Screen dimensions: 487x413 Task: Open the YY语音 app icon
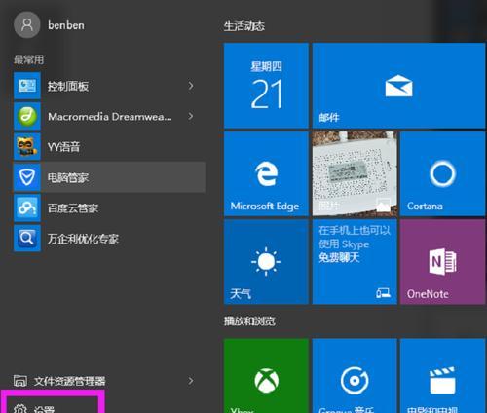pos(27,146)
